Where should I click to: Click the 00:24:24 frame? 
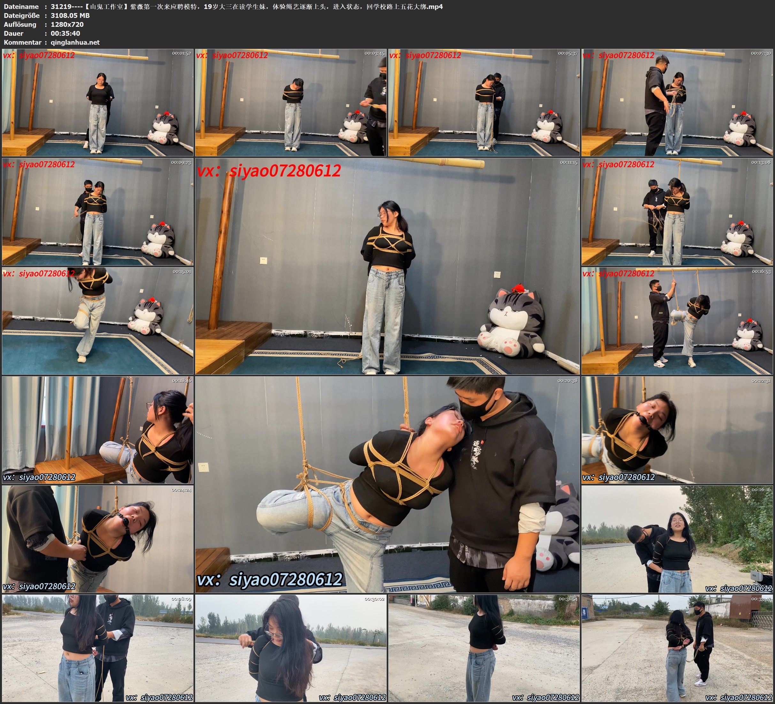(x=98, y=539)
